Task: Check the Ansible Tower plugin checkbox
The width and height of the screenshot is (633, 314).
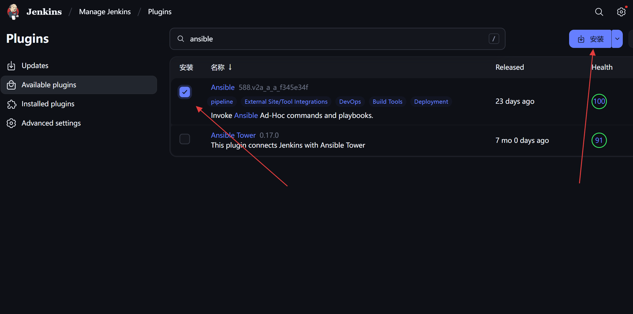Action: (x=185, y=139)
